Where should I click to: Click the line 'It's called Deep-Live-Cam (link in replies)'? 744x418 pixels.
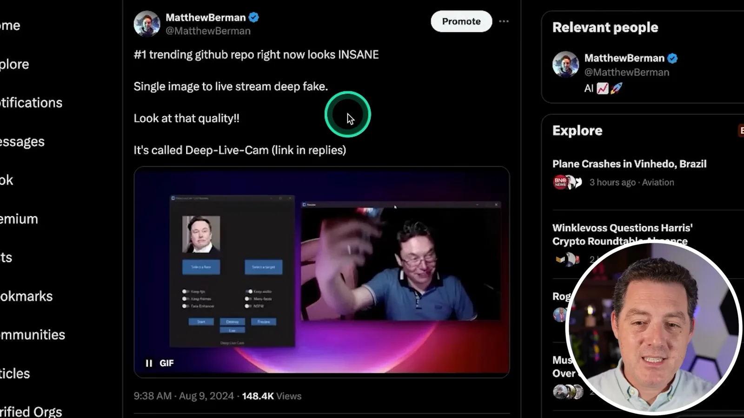tap(240, 150)
